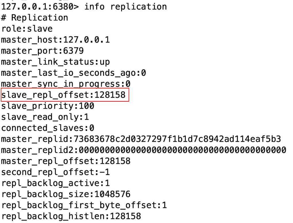Click the master_replid hash value
This screenshot has width=293, height=223.
coord(177,139)
